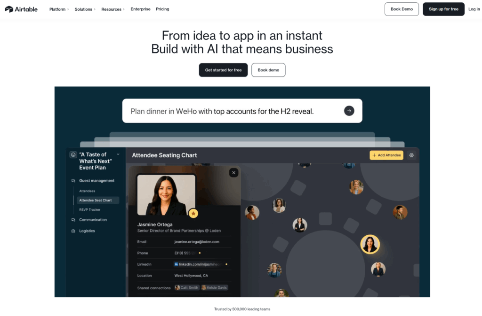Screen dimensions: 482x316
Task: Expand the Solutions menu
Action: click(85, 9)
